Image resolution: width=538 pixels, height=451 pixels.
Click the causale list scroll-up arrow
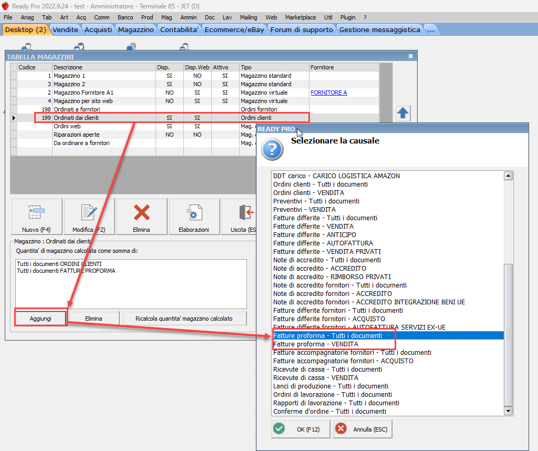508,176
